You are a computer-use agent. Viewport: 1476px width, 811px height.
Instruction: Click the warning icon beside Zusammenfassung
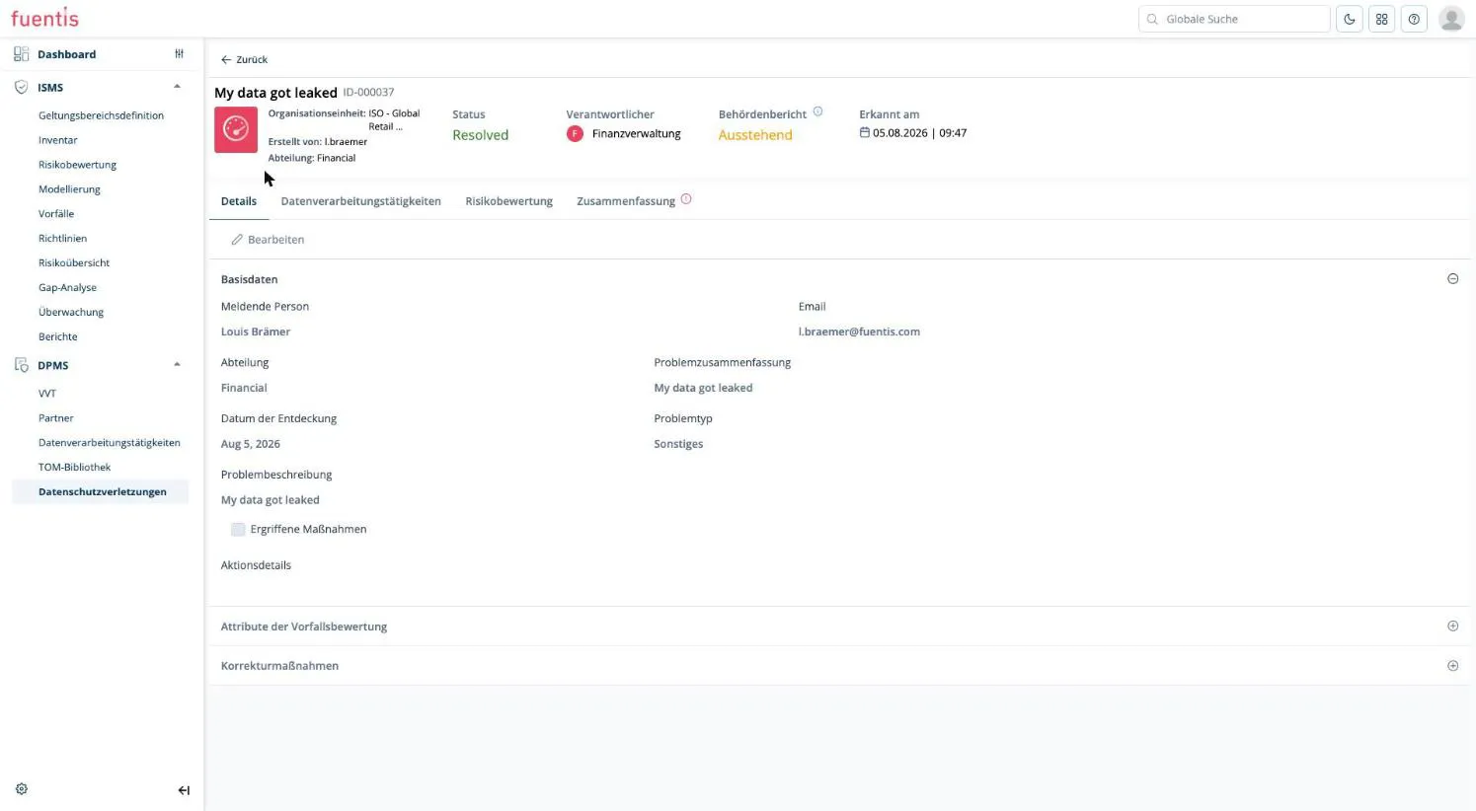click(x=686, y=199)
